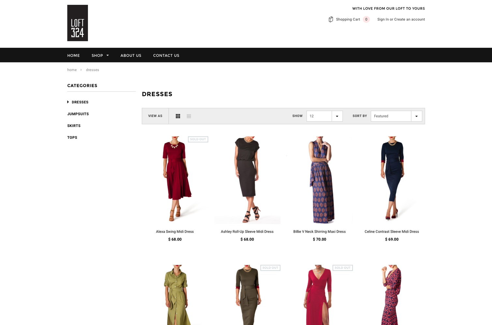This screenshot has height=325, width=492.
Task: Click Sold Out badge on dark olive dress
Action: point(270,268)
